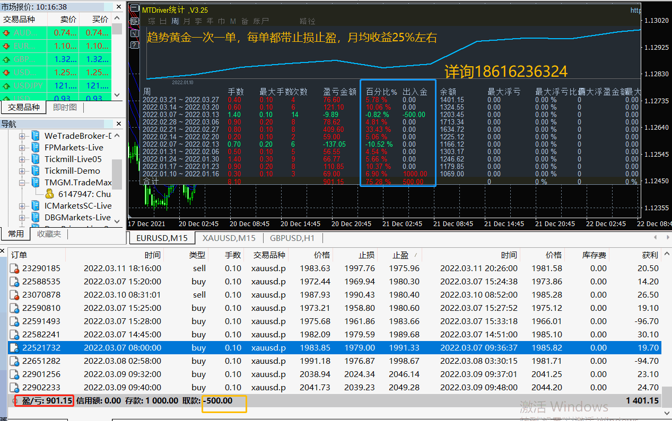The width and height of the screenshot is (672, 421).
Task: Select the 季 quarterly statistics tab
Action: (x=198, y=22)
